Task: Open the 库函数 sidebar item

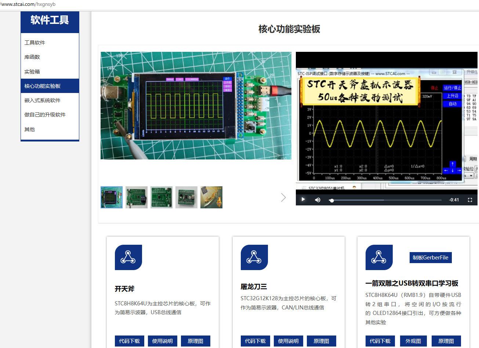Action: point(50,57)
